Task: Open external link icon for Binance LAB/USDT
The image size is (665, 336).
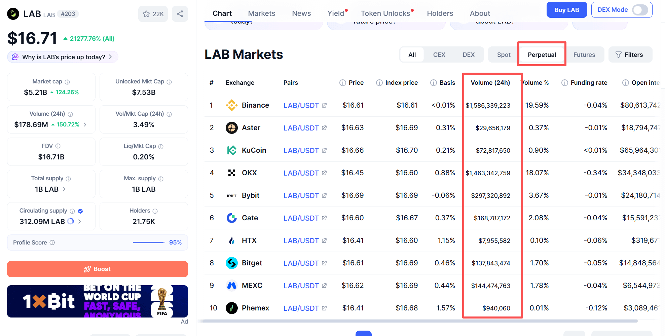Action: [324, 105]
